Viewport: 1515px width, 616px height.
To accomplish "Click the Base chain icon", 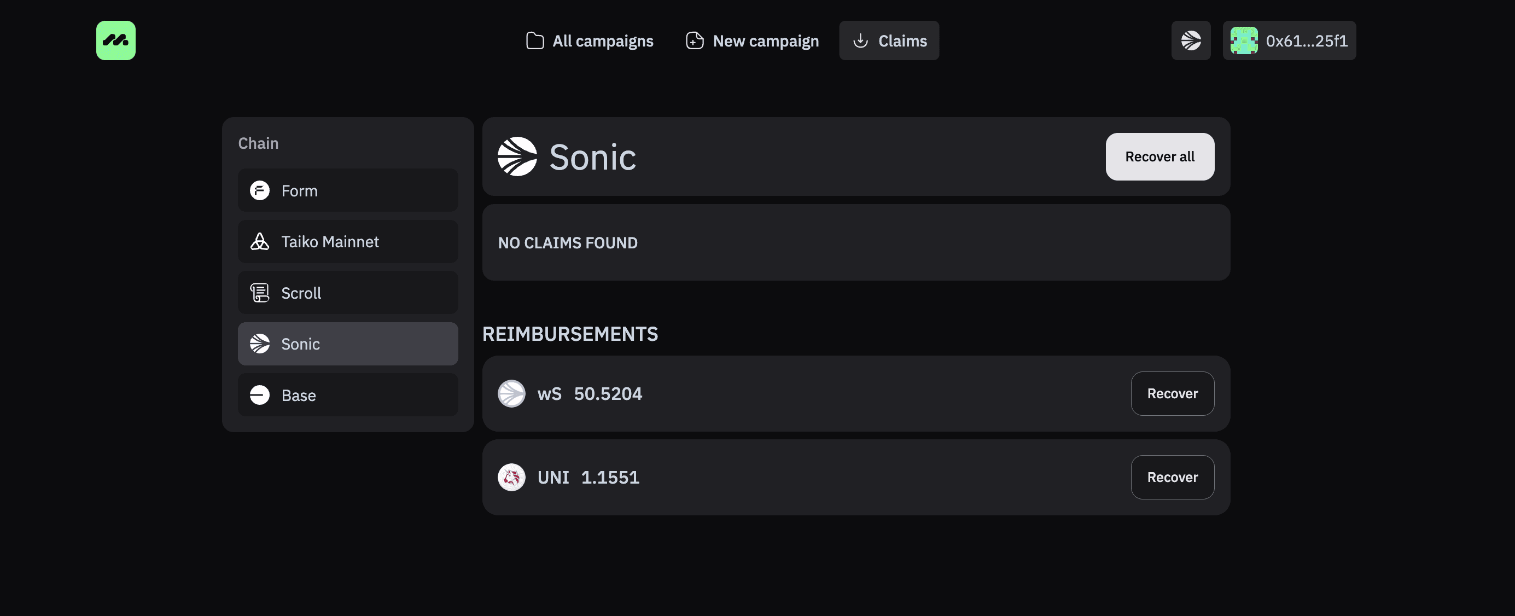I will click(259, 395).
